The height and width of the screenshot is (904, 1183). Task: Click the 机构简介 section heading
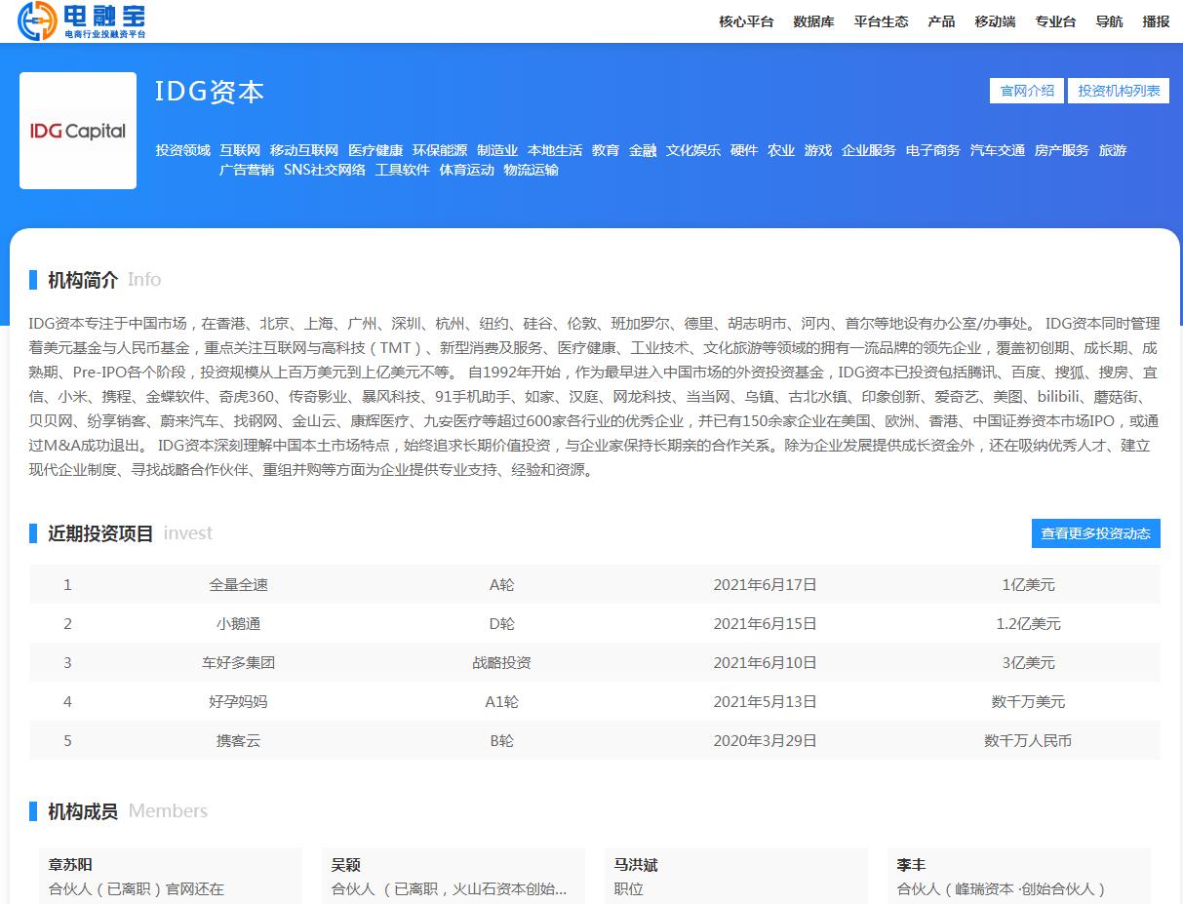83,280
